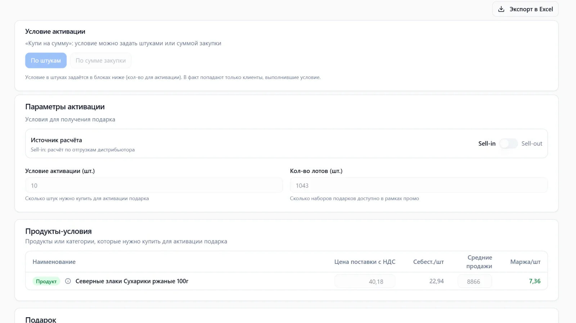Click the Условие активации (шт.) input field
The image size is (576, 323).
[154, 185]
